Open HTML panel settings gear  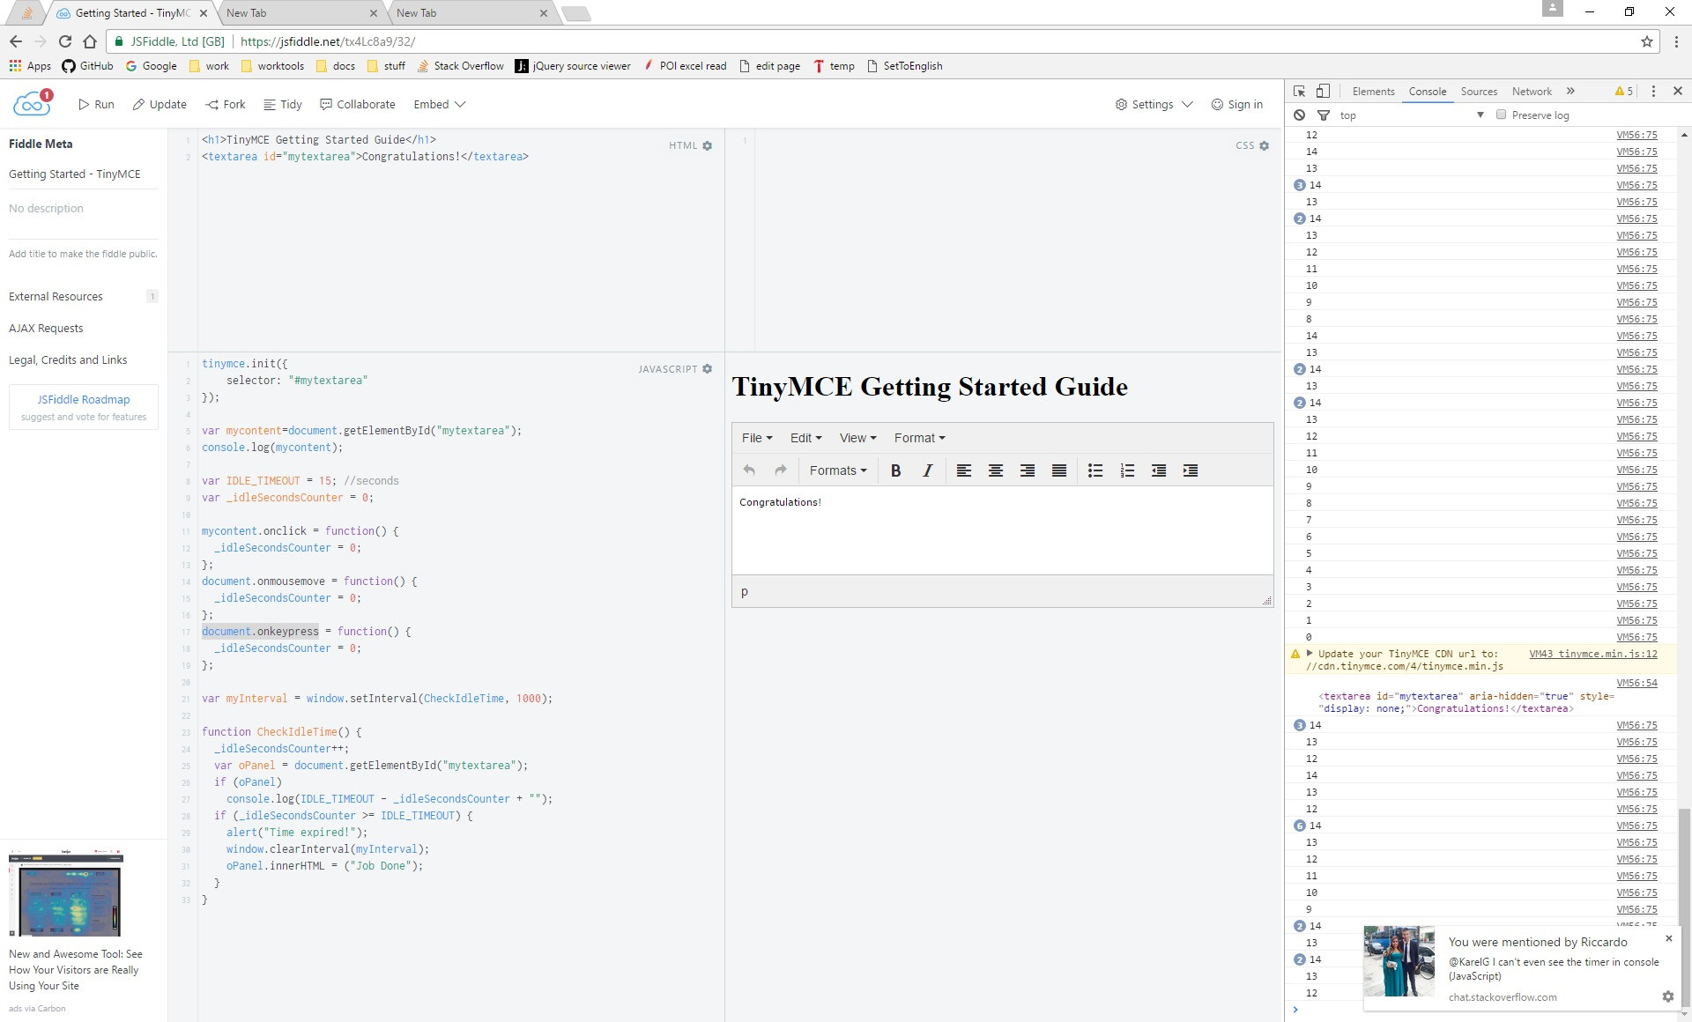coord(707,146)
